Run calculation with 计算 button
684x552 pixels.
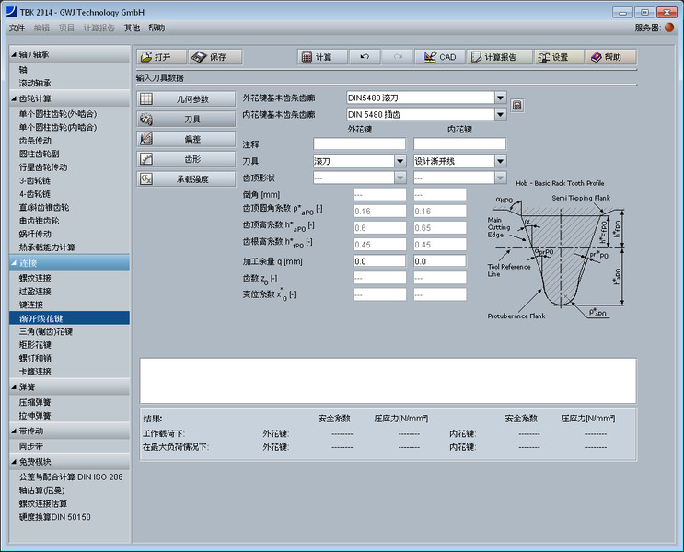click(x=318, y=57)
